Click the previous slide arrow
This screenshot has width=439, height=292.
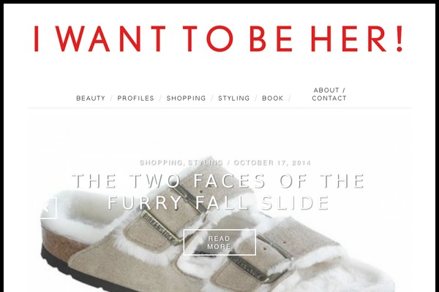[x=48, y=208]
